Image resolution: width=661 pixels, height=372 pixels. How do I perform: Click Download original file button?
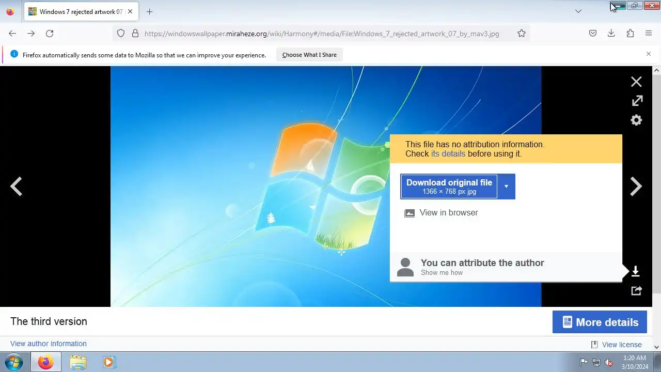click(449, 187)
